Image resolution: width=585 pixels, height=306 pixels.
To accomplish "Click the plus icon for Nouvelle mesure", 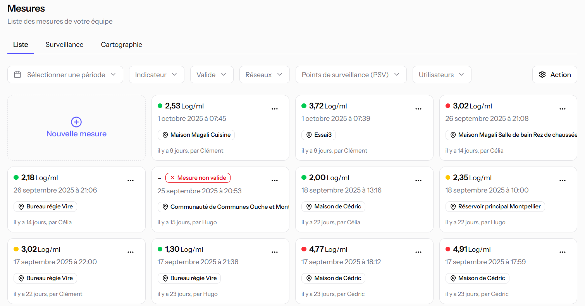I will 76,122.
